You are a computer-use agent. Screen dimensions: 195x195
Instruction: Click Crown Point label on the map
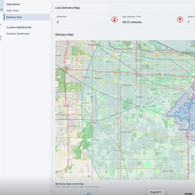168,171
